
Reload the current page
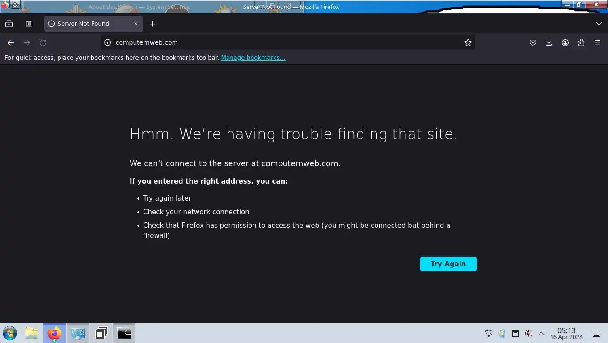(43, 42)
